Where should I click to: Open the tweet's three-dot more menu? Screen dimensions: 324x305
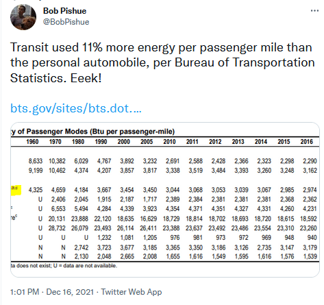(314, 11)
